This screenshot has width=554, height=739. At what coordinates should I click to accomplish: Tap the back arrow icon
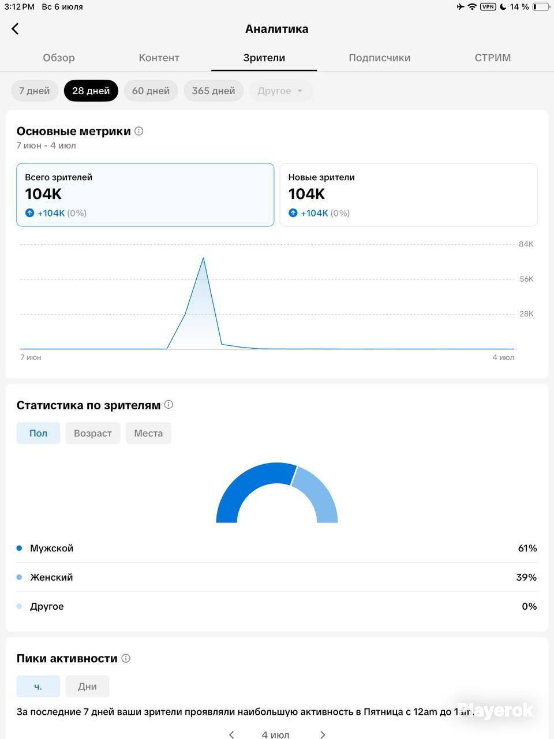16,29
